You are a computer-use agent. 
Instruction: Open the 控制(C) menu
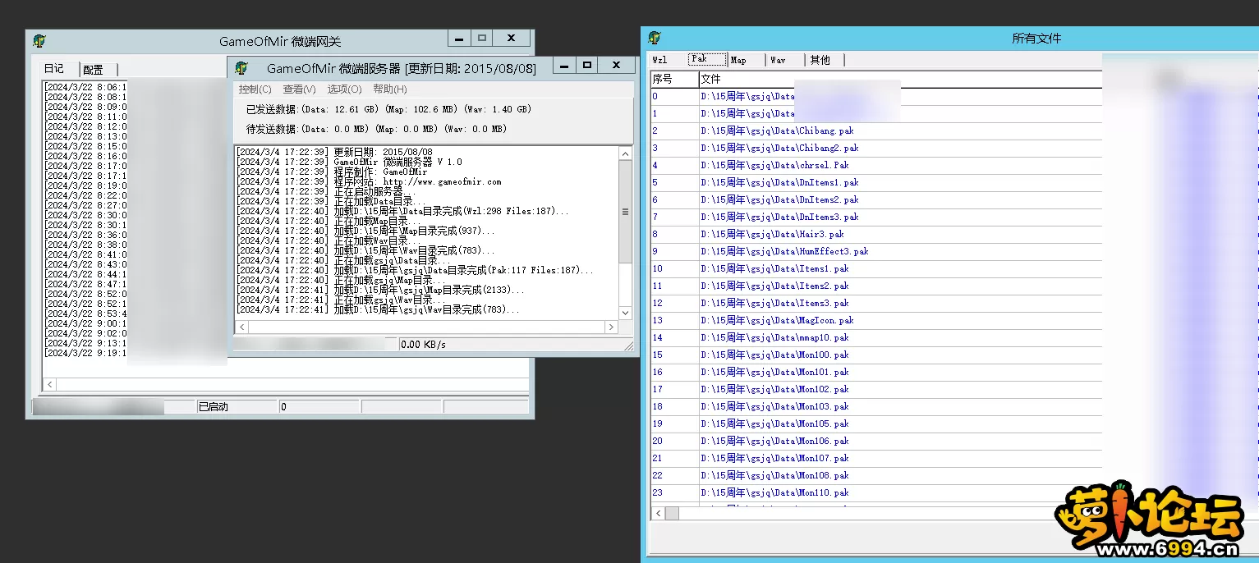(255, 89)
